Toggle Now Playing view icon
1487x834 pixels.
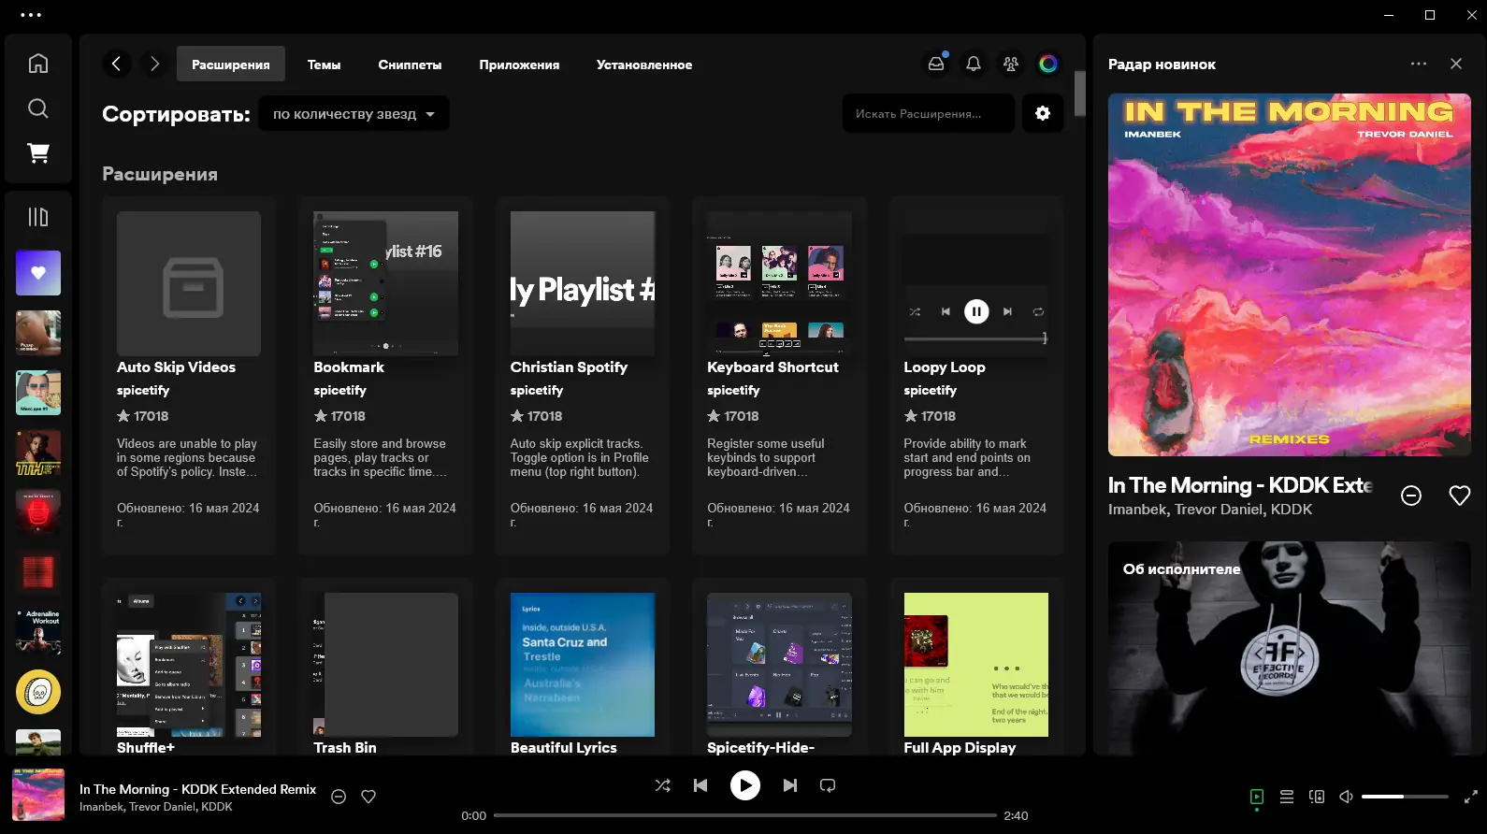pos(1257,797)
